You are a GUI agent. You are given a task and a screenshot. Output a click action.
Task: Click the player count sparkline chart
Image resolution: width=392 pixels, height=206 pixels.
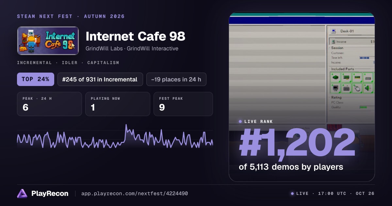(115, 136)
